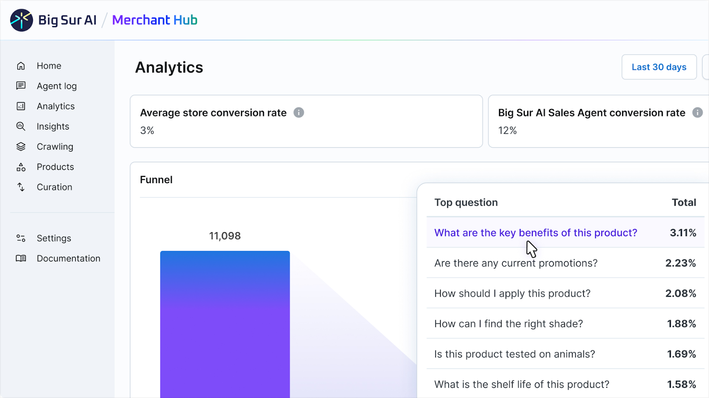Open the Settings sliders icon
Viewport: 709px width, 398px height.
(x=21, y=238)
